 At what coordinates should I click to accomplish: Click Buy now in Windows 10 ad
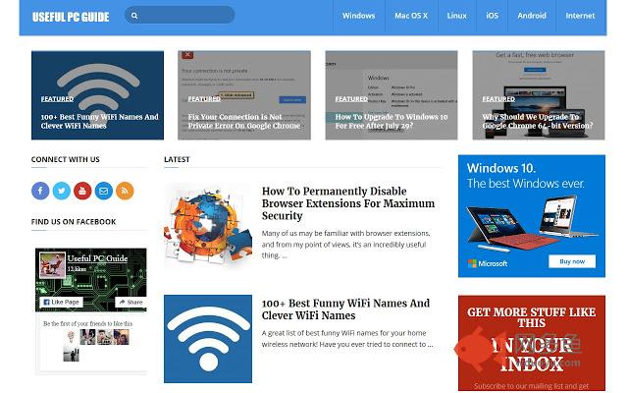coord(572,261)
